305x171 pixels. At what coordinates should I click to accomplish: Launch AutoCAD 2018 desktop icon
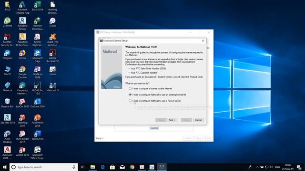[8, 153]
